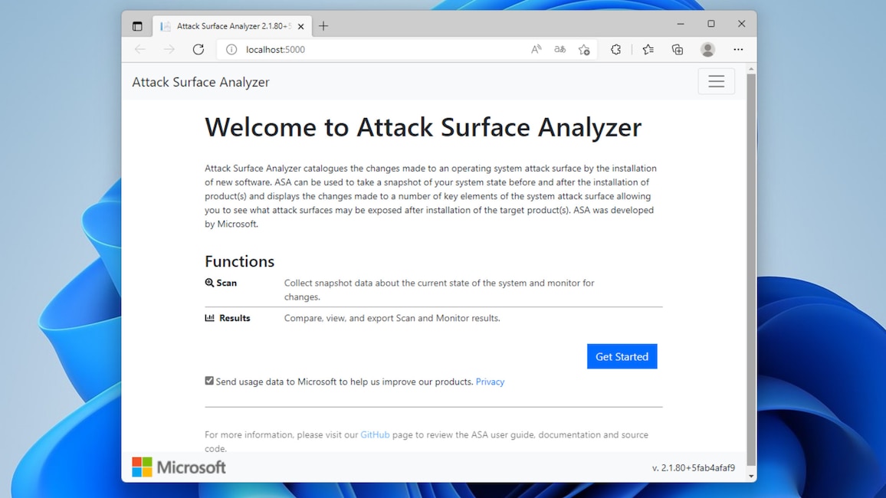Select the Attack Surface Analyzer browser tab
The image size is (886, 498).
point(232,27)
